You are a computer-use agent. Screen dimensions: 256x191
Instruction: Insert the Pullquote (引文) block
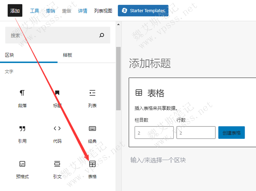[57, 170]
